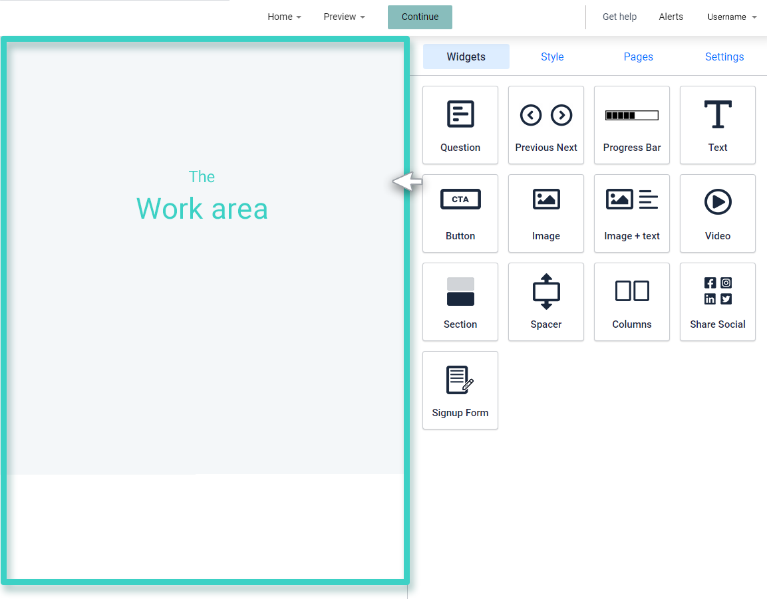Image resolution: width=767 pixels, height=599 pixels.
Task: Open the Settings tab
Action: click(x=724, y=57)
